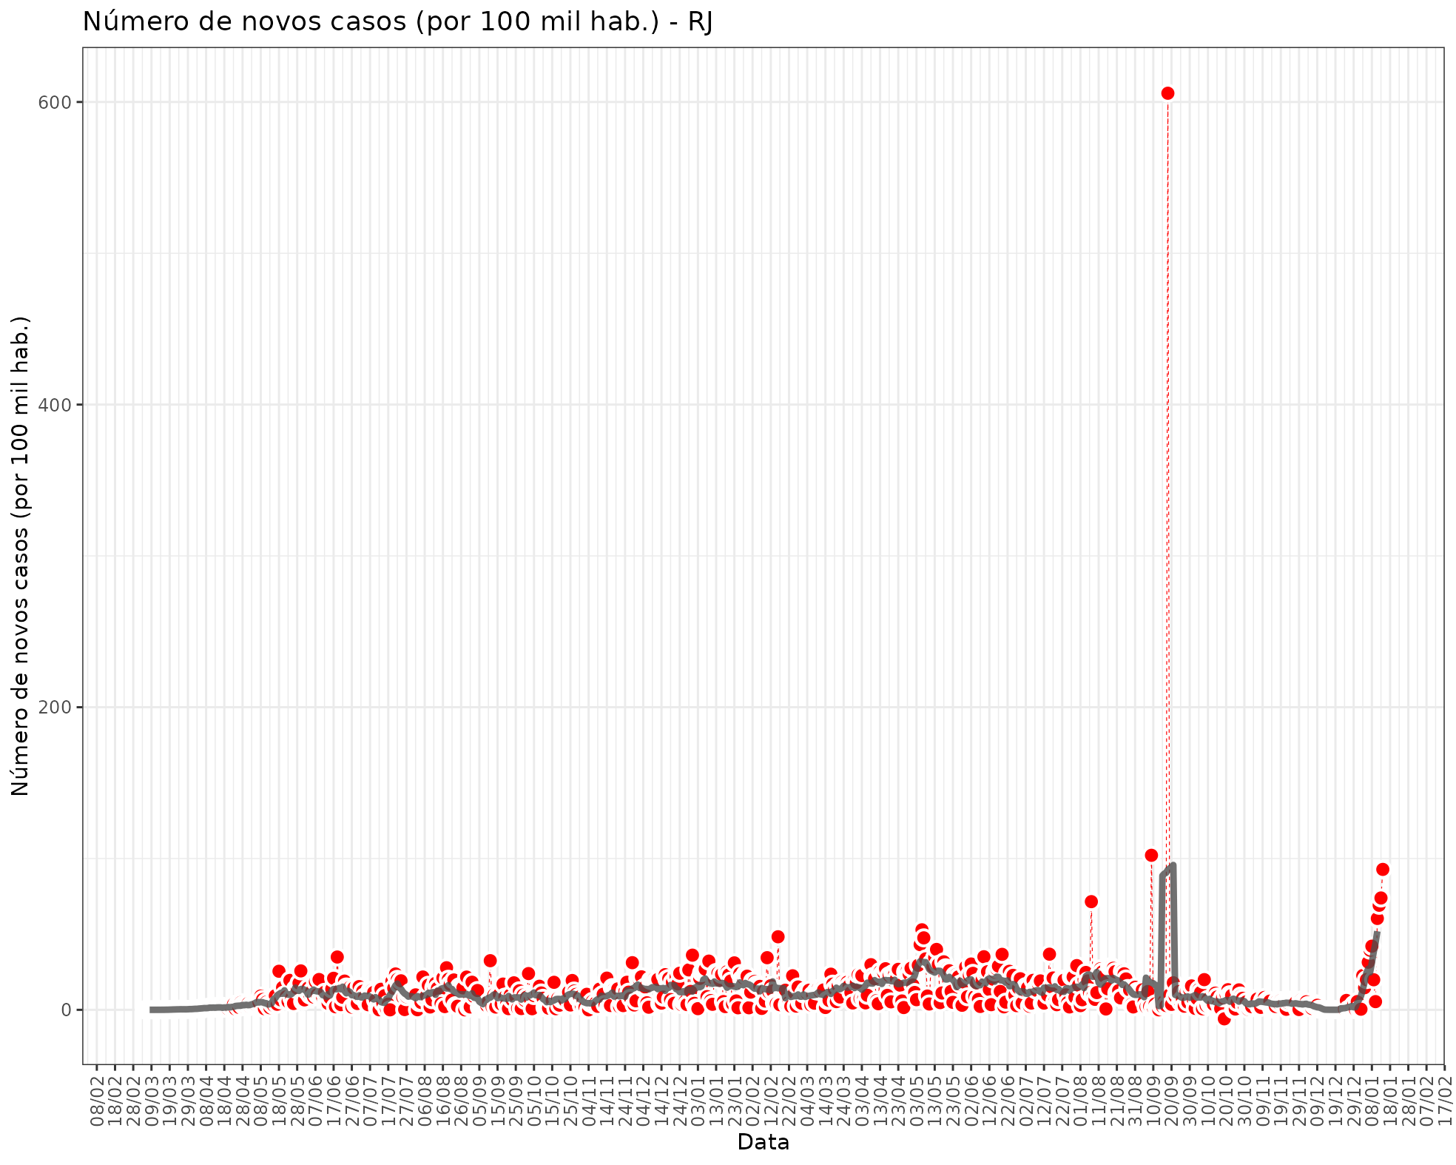
Task: Click the x-axis title 'Data'
Action: [763, 1143]
